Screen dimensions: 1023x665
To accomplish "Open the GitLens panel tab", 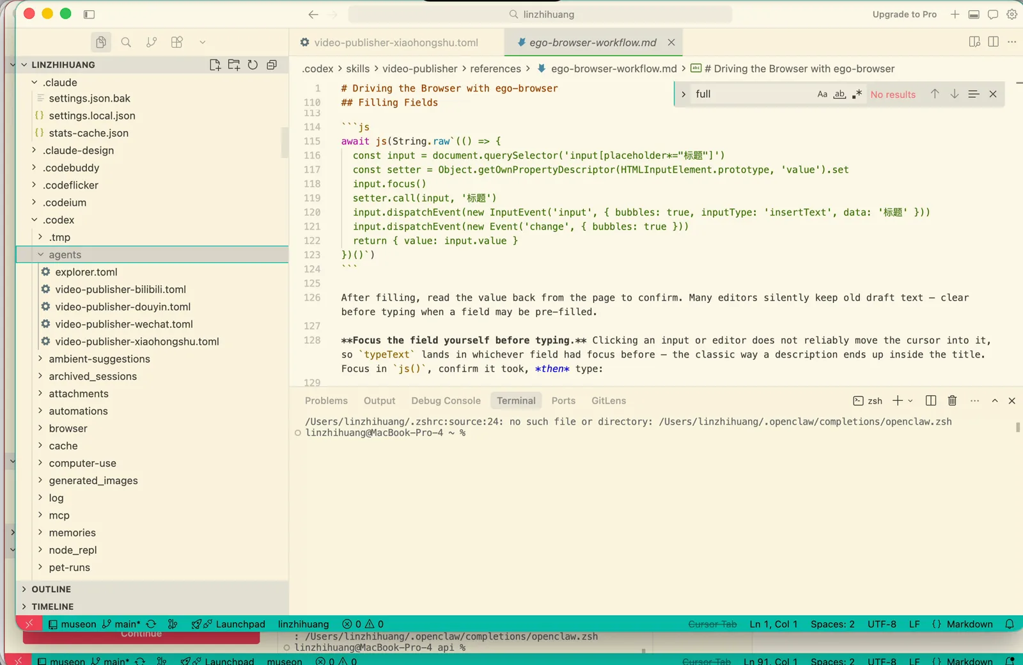I will pos(609,401).
